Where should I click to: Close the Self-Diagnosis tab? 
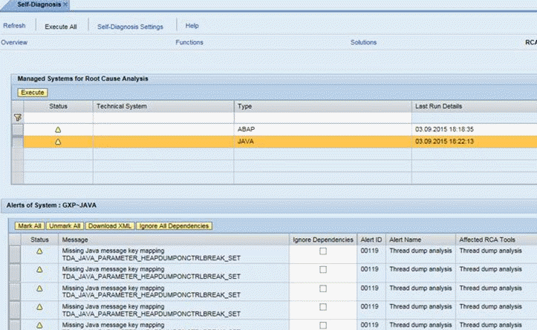coord(65,4)
